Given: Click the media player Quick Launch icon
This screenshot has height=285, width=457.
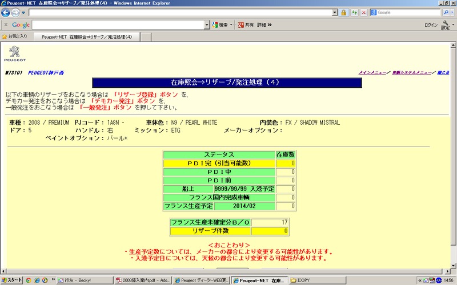Looking at the screenshot, I should click(45, 280).
